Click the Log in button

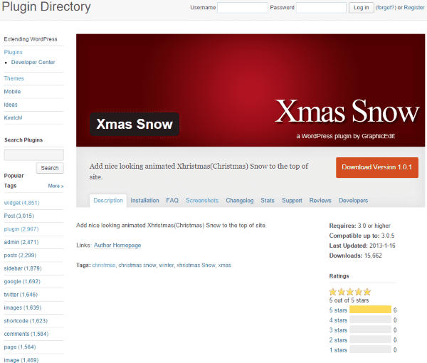tap(361, 8)
